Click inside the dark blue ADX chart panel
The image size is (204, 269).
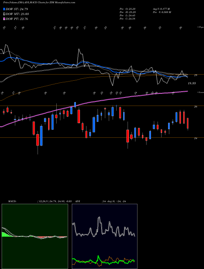pos(104,236)
